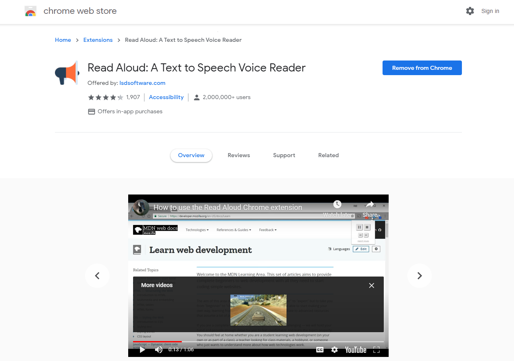Screen dimensions: 514x361
Task: Switch to Related tab
Action: 328,155
